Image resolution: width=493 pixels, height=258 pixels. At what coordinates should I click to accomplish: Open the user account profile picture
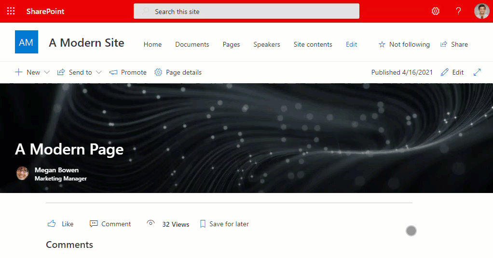[482, 11]
